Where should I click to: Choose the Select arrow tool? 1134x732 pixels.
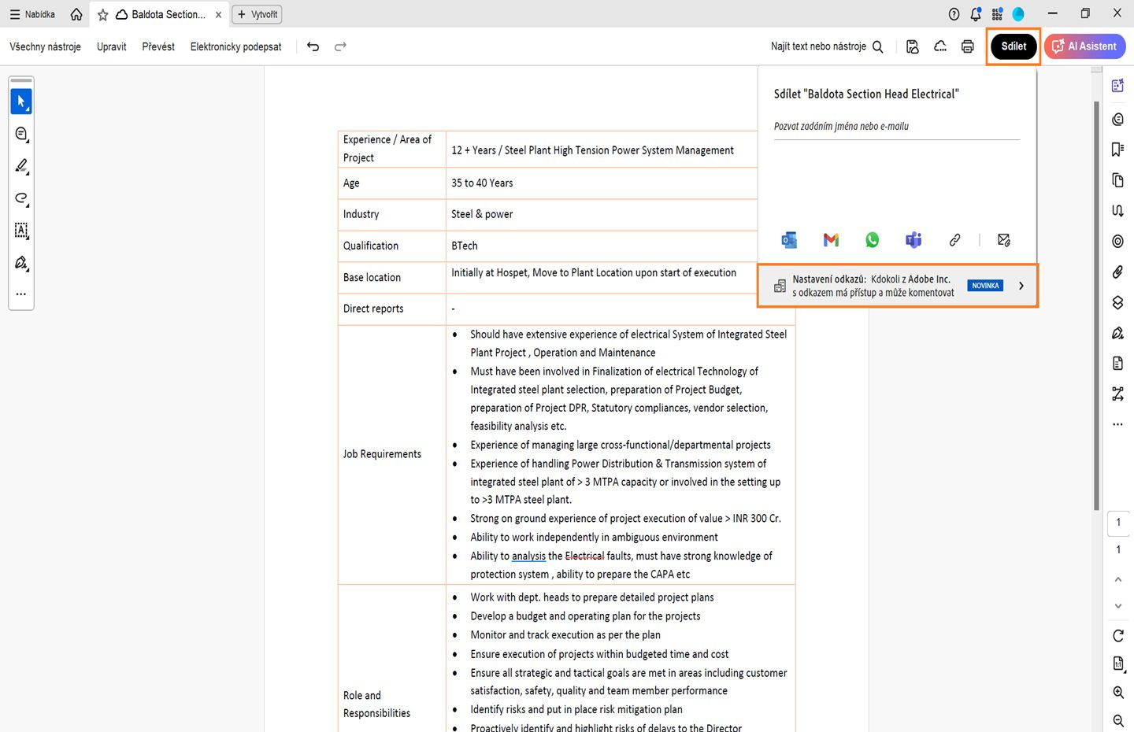[21, 102]
